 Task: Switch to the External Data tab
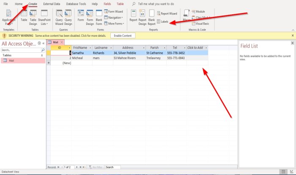(52, 4)
